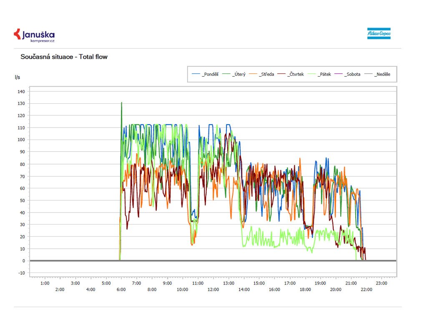427x320 pixels.
Task: Click the 140 value on the y-axis
Action: tap(21, 91)
